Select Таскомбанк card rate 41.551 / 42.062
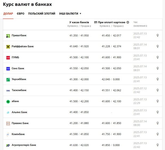The image size is (165, 150). pos(112,90)
